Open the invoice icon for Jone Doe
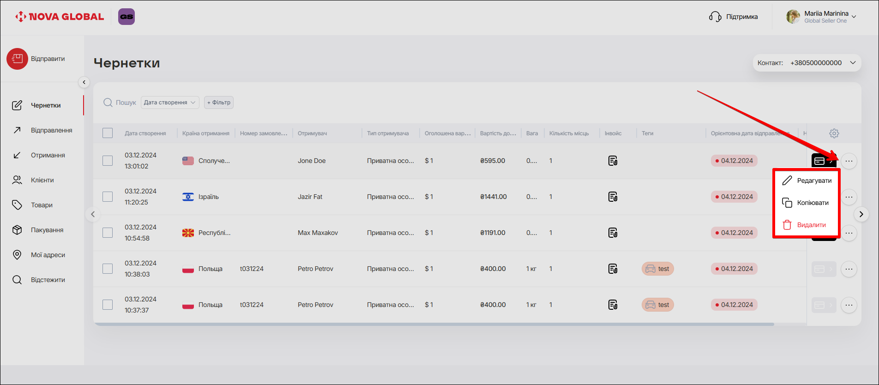This screenshot has height=385, width=879. pyautogui.click(x=613, y=161)
